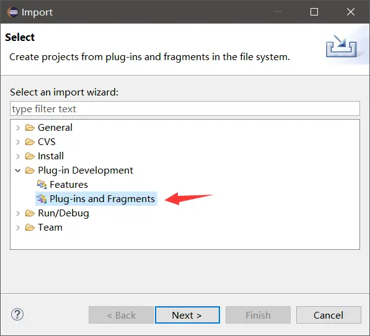Click the CVS folder icon
The image size is (370, 336).
[30, 142]
